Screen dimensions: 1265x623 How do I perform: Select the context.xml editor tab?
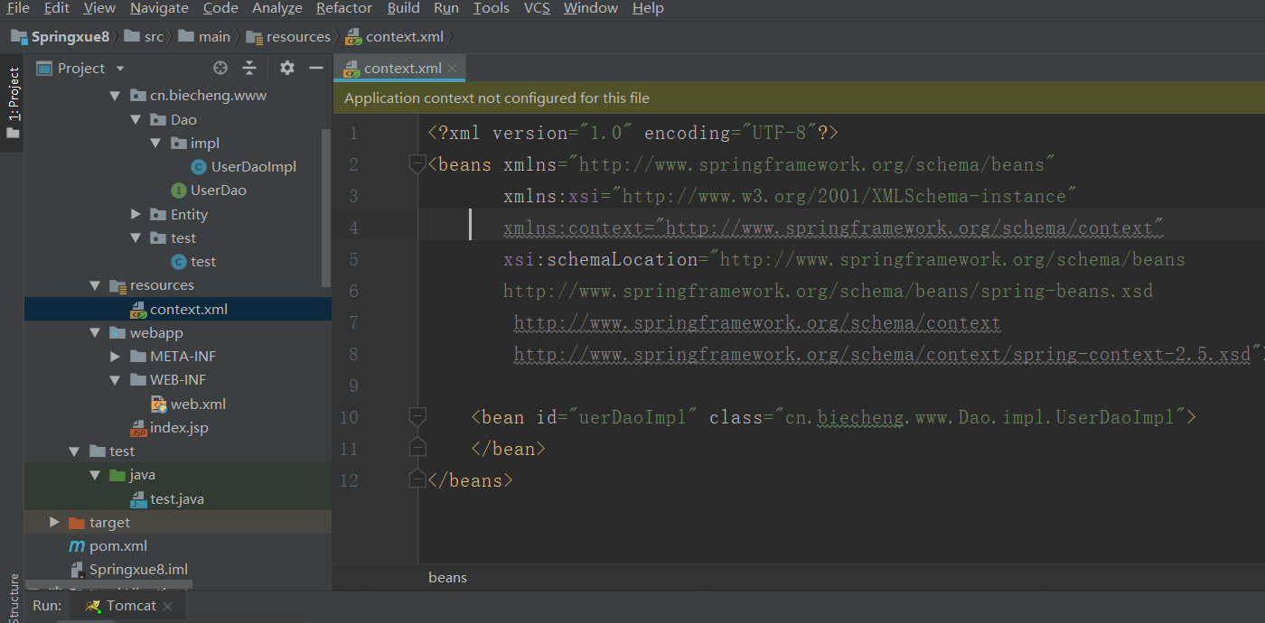click(x=398, y=68)
